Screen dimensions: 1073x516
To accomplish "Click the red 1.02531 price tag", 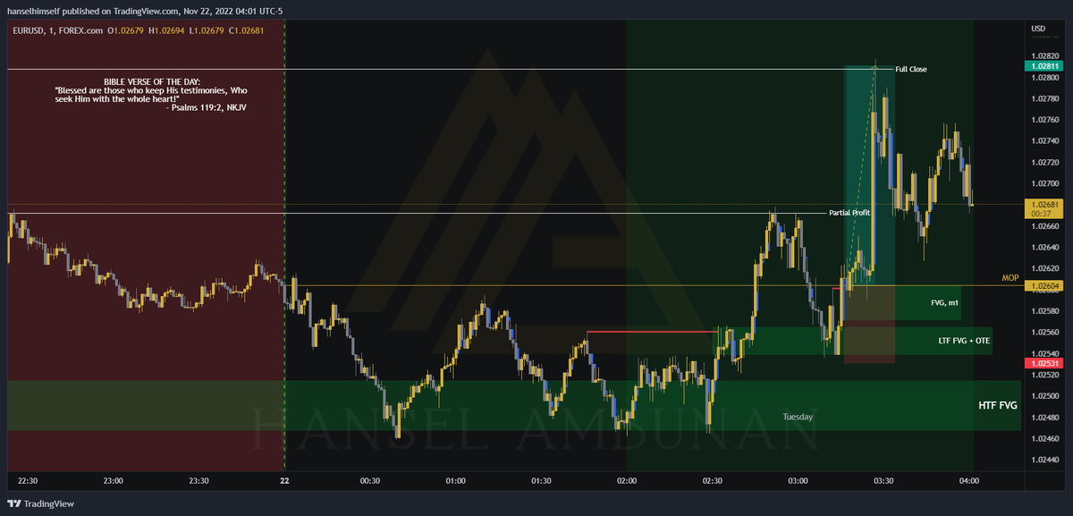I will coord(1044,363).
